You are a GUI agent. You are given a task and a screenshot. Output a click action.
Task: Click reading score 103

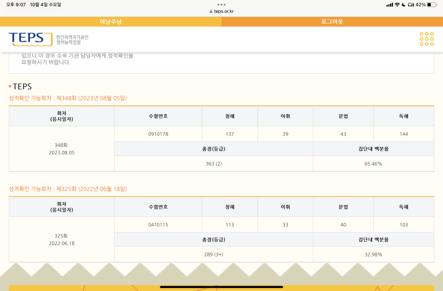click(x=404, y=225)
